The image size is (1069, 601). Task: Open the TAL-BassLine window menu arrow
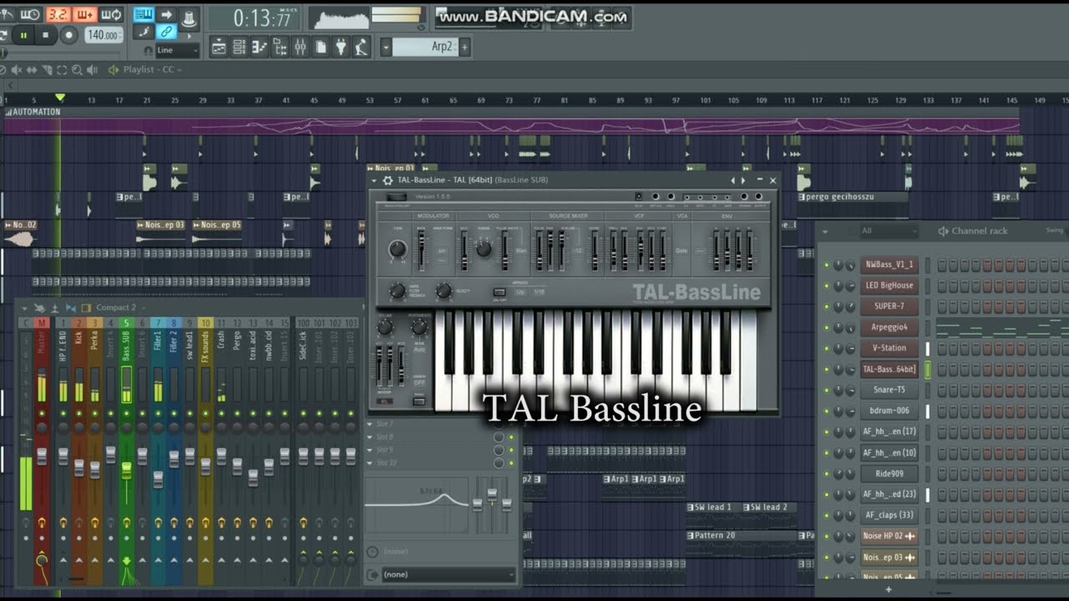click(373, 180)
